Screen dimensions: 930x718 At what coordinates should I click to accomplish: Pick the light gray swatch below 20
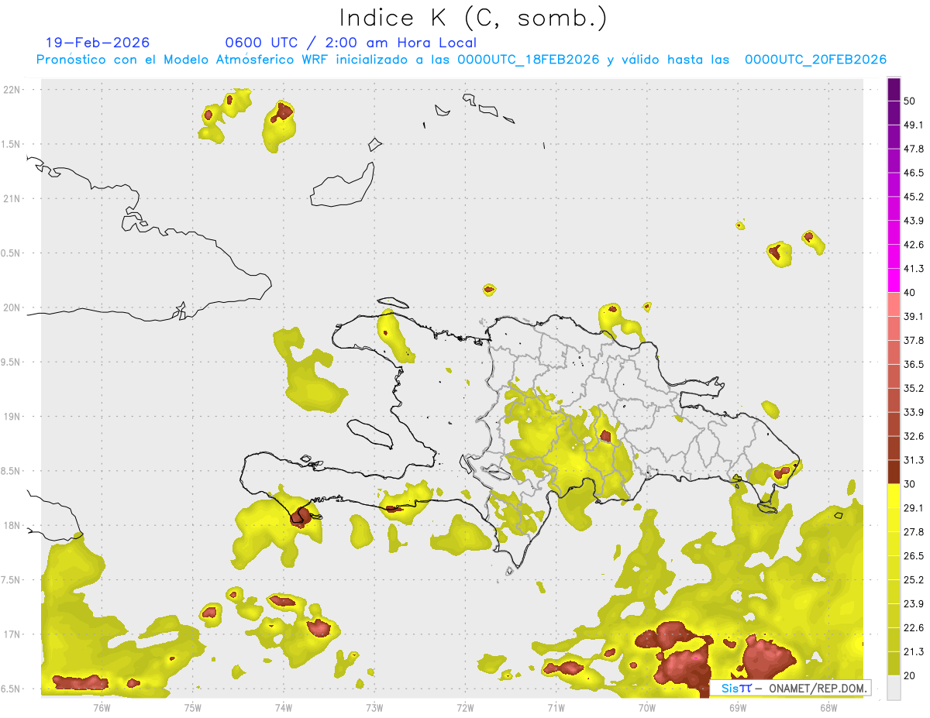894,688
